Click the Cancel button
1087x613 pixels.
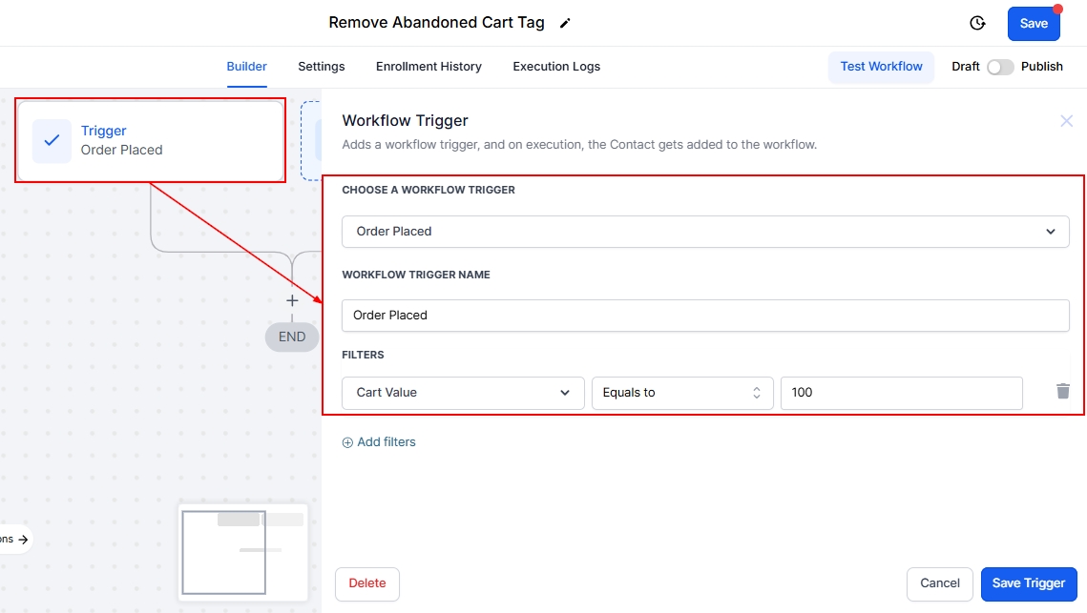939,583
